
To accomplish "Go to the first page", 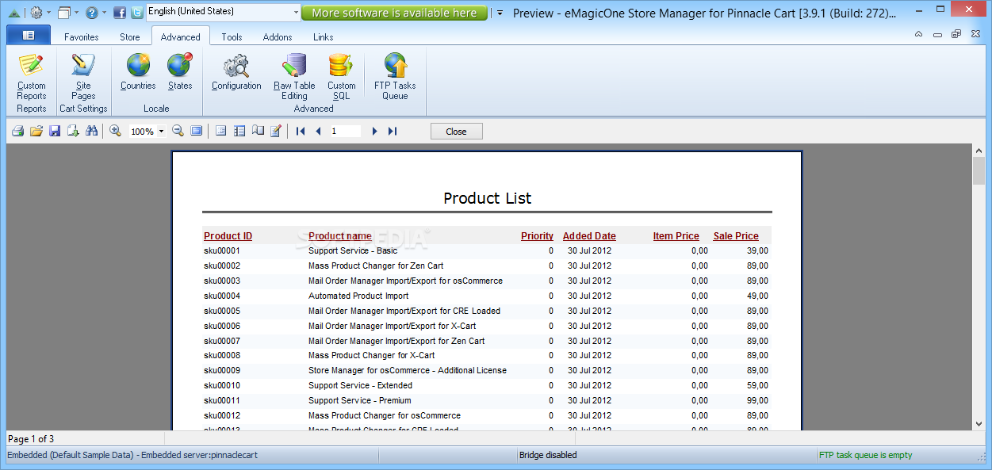I will tap(301, 131).
